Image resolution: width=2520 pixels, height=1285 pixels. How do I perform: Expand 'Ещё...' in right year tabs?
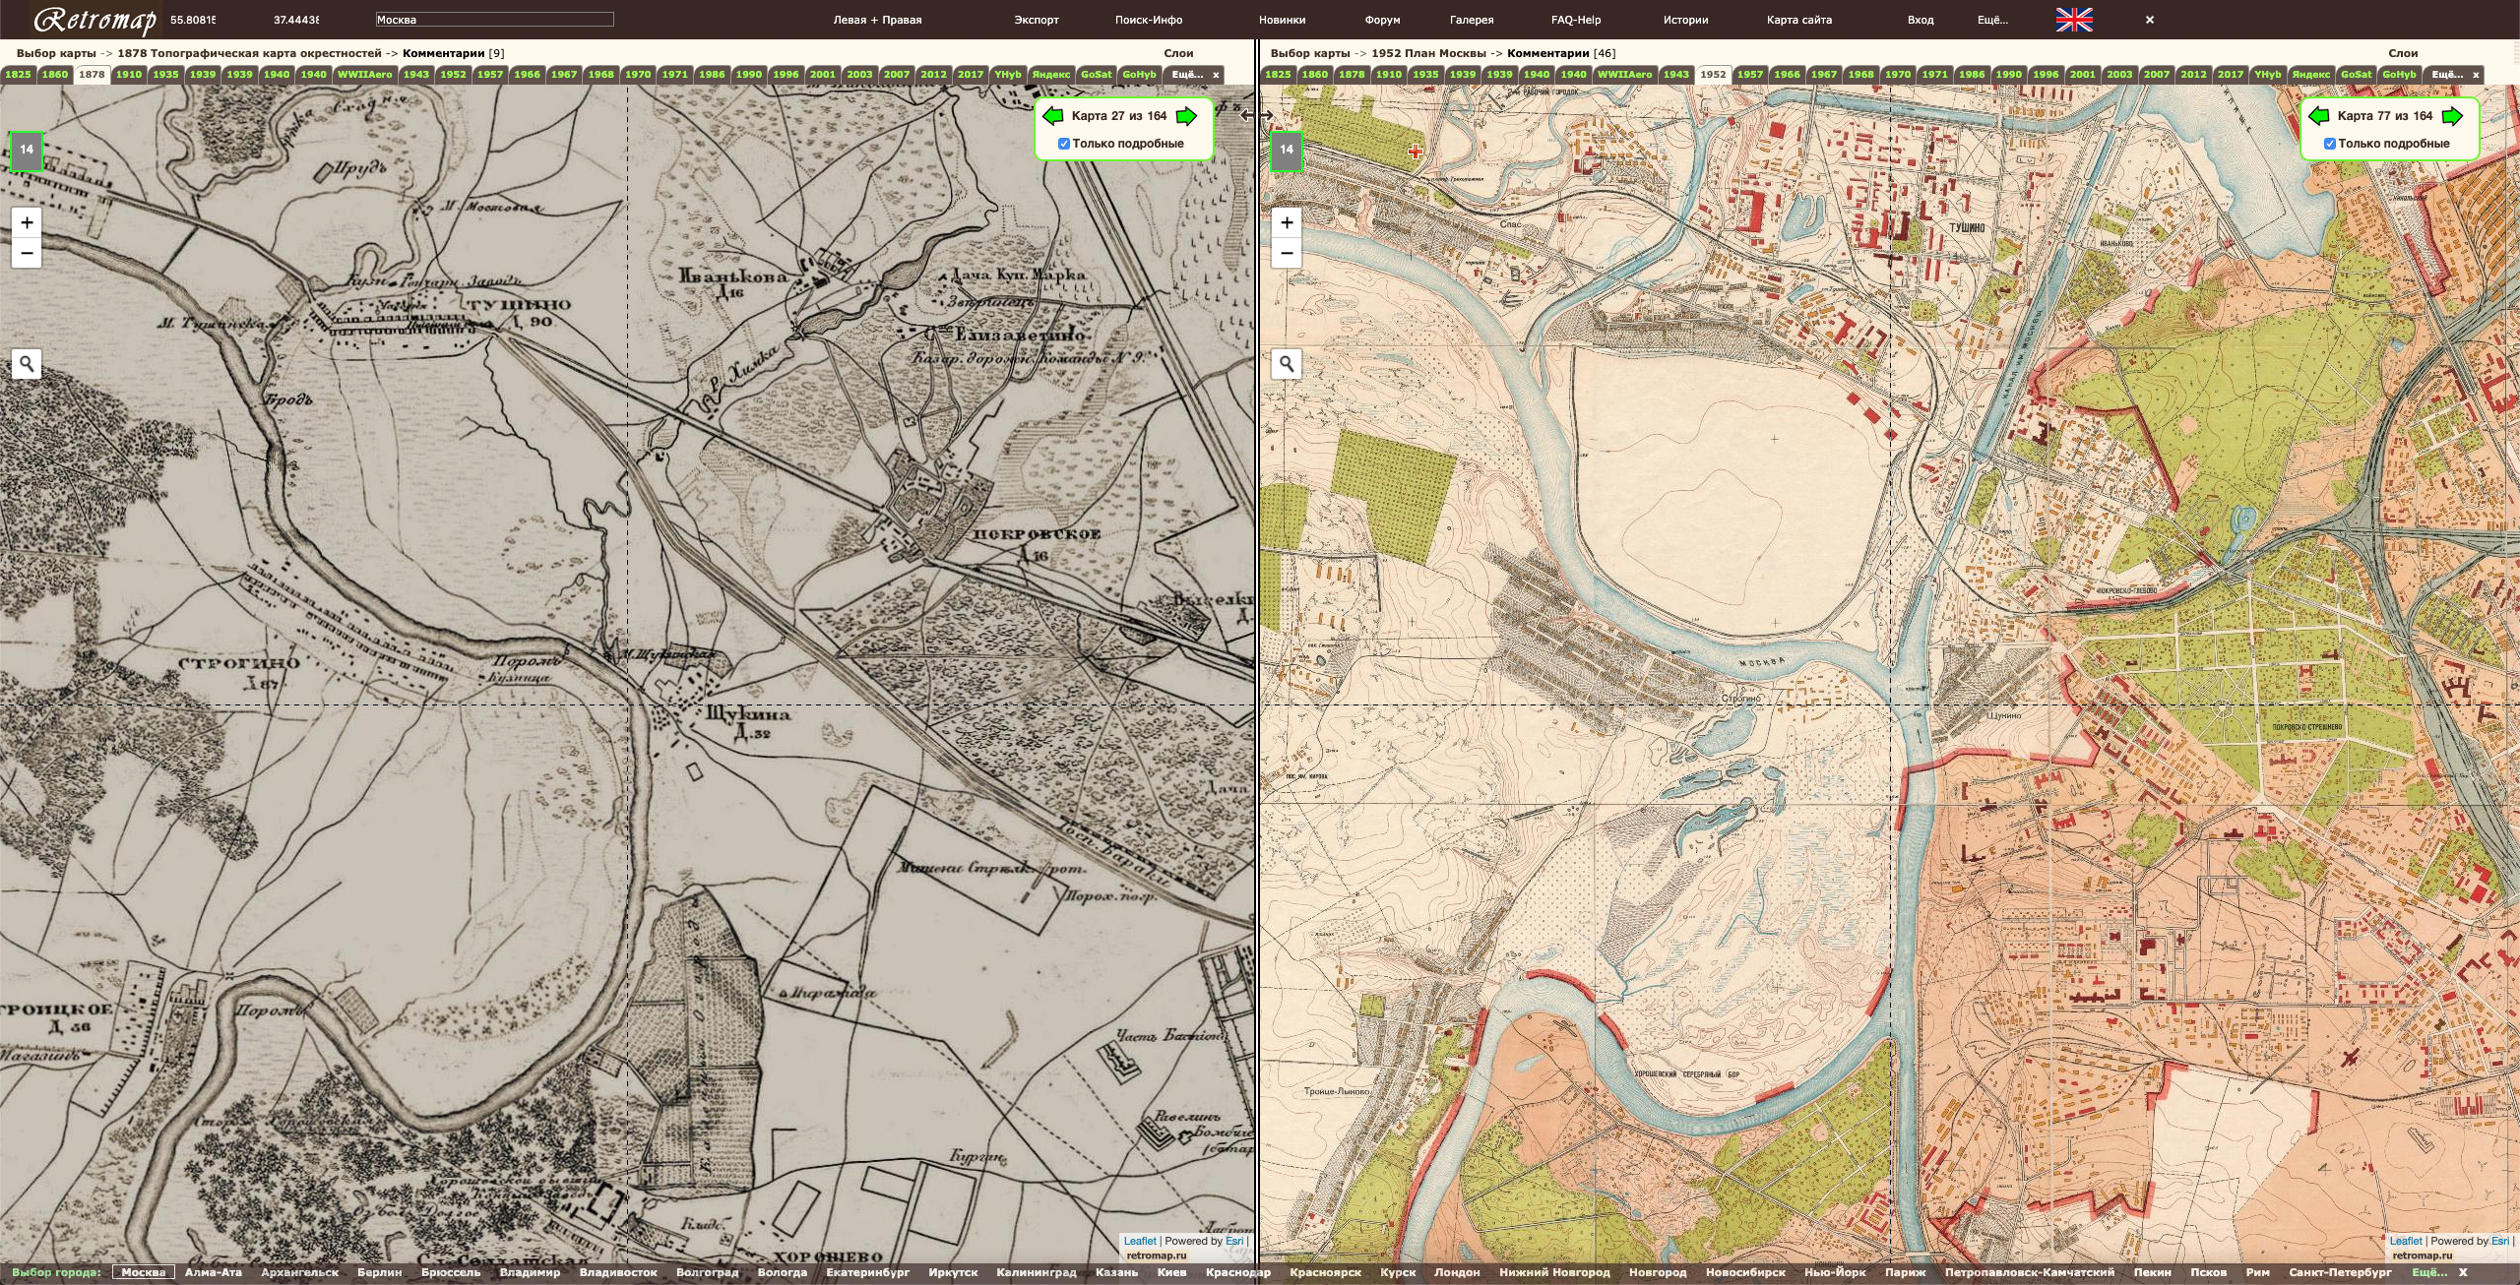pos(2447,75)
